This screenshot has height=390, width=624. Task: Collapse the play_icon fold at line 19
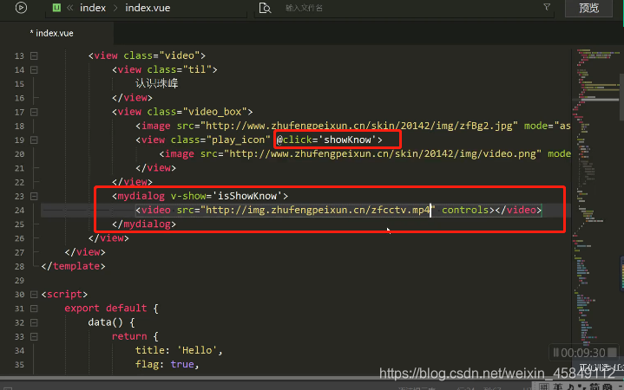click(x=34, y=140)
